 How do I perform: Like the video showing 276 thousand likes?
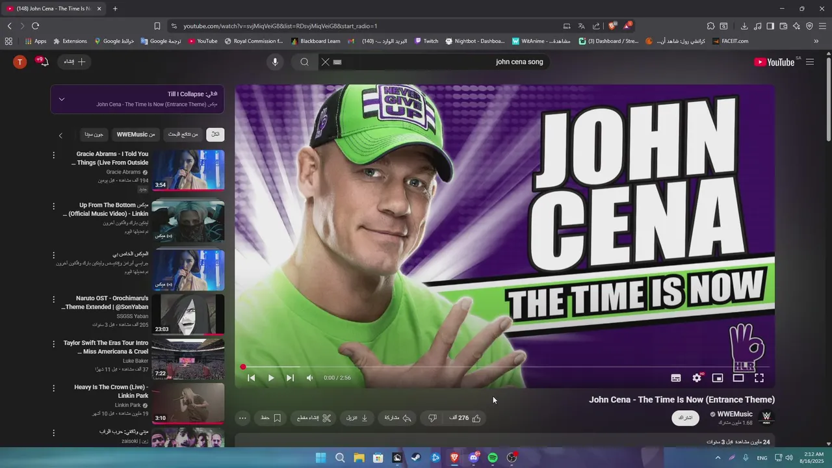click(465, 418)
